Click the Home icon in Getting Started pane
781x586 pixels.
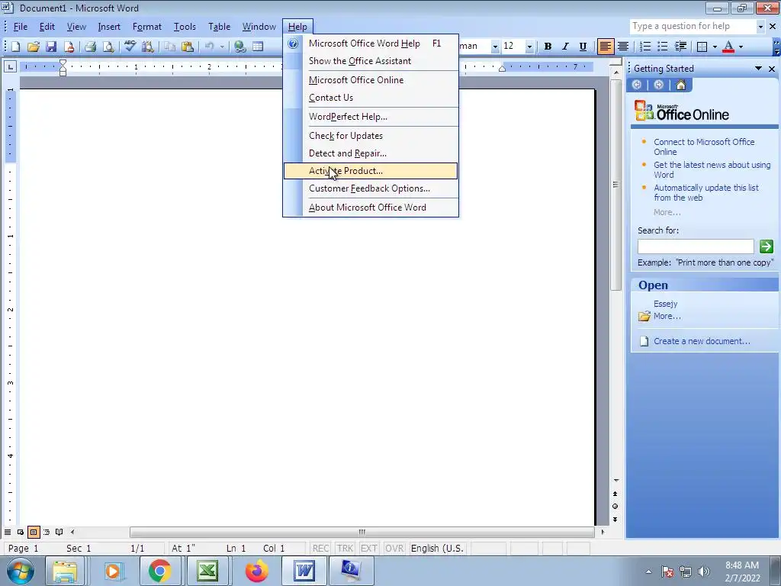(x=681, y=85)
